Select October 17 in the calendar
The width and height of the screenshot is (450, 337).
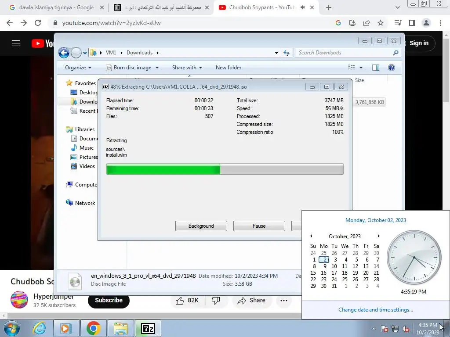pyautogui.click(x=334, y=273)
